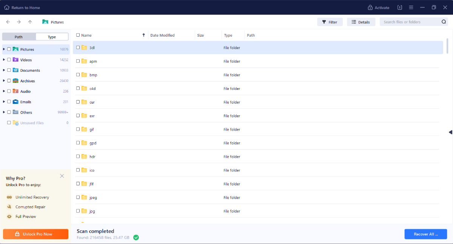Click the search magnifier icon
This screenshot has width=453, height=244.
(444, 22)
